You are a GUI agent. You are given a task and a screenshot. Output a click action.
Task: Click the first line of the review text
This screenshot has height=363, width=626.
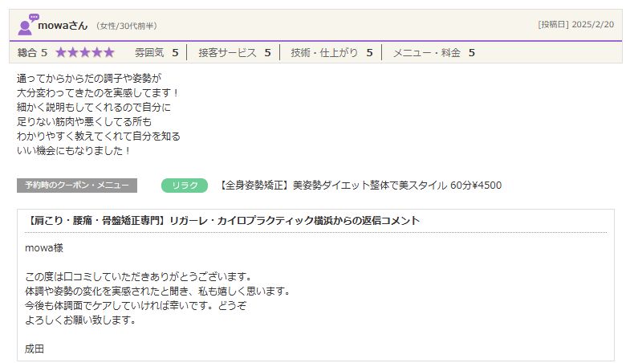[x=89, y=79]
